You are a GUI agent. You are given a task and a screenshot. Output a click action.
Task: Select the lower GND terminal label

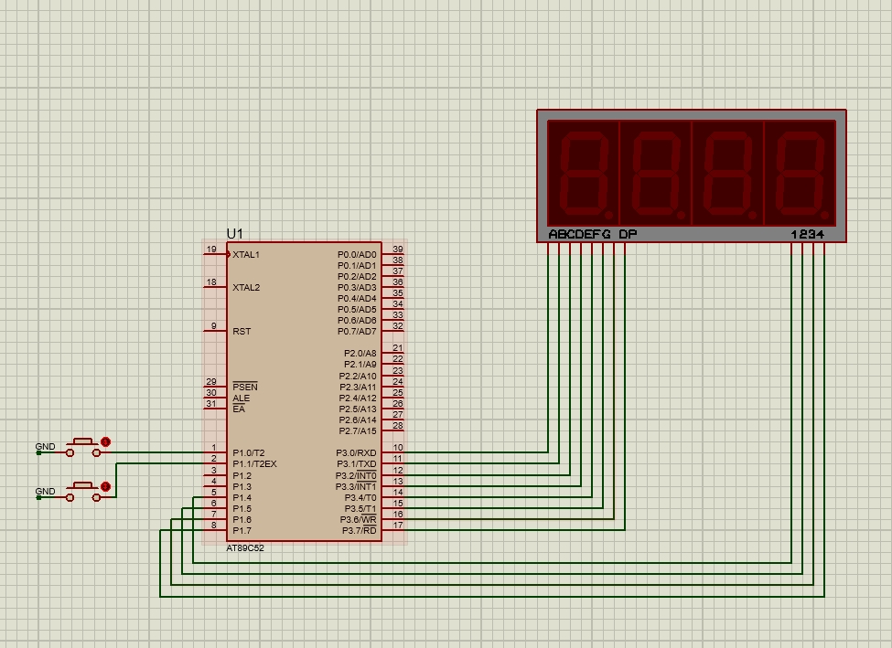(46, 492)
